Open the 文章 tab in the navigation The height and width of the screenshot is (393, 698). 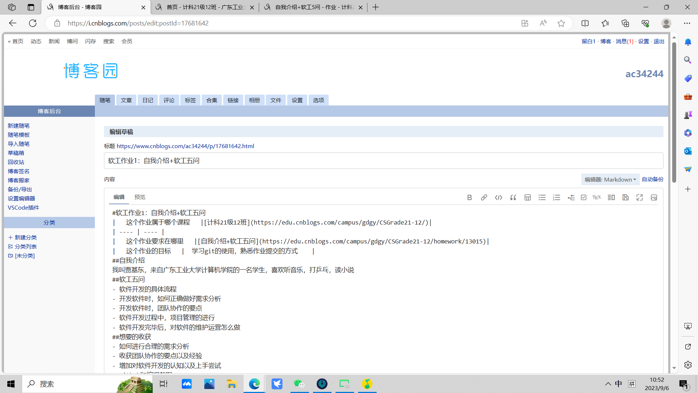pos(126,100)
